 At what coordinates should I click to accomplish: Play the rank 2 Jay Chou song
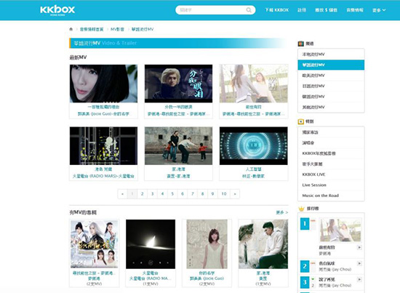pyautogui.click(x=359, y=263)
